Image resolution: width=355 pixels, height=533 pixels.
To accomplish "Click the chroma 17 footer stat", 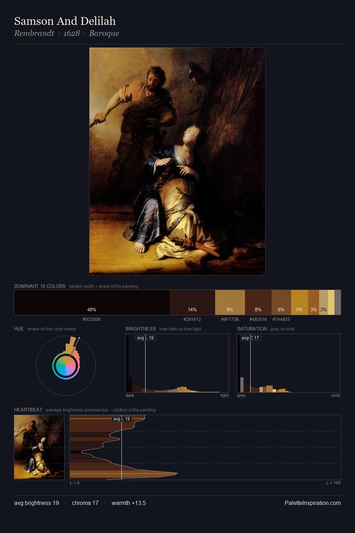I will [85, 503].
